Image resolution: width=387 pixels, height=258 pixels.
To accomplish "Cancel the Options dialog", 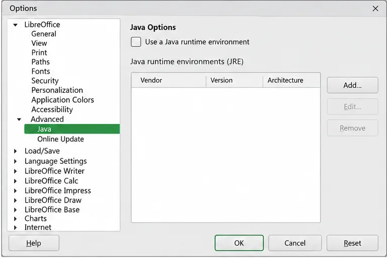I will coord(295,243).
